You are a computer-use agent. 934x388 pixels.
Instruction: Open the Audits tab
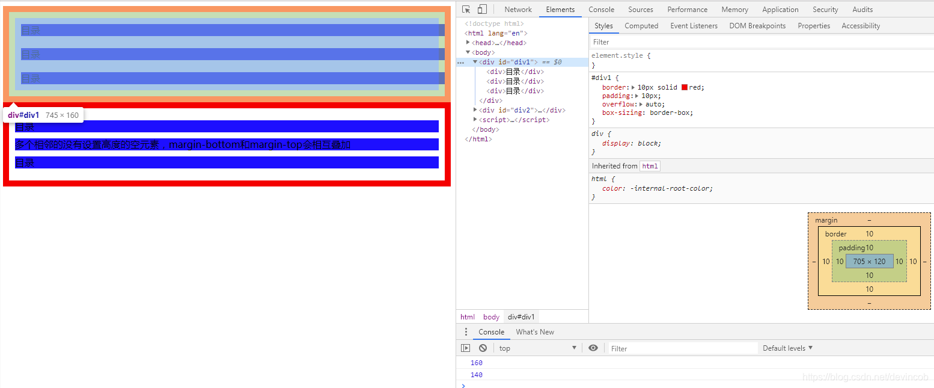pos(862,10)
